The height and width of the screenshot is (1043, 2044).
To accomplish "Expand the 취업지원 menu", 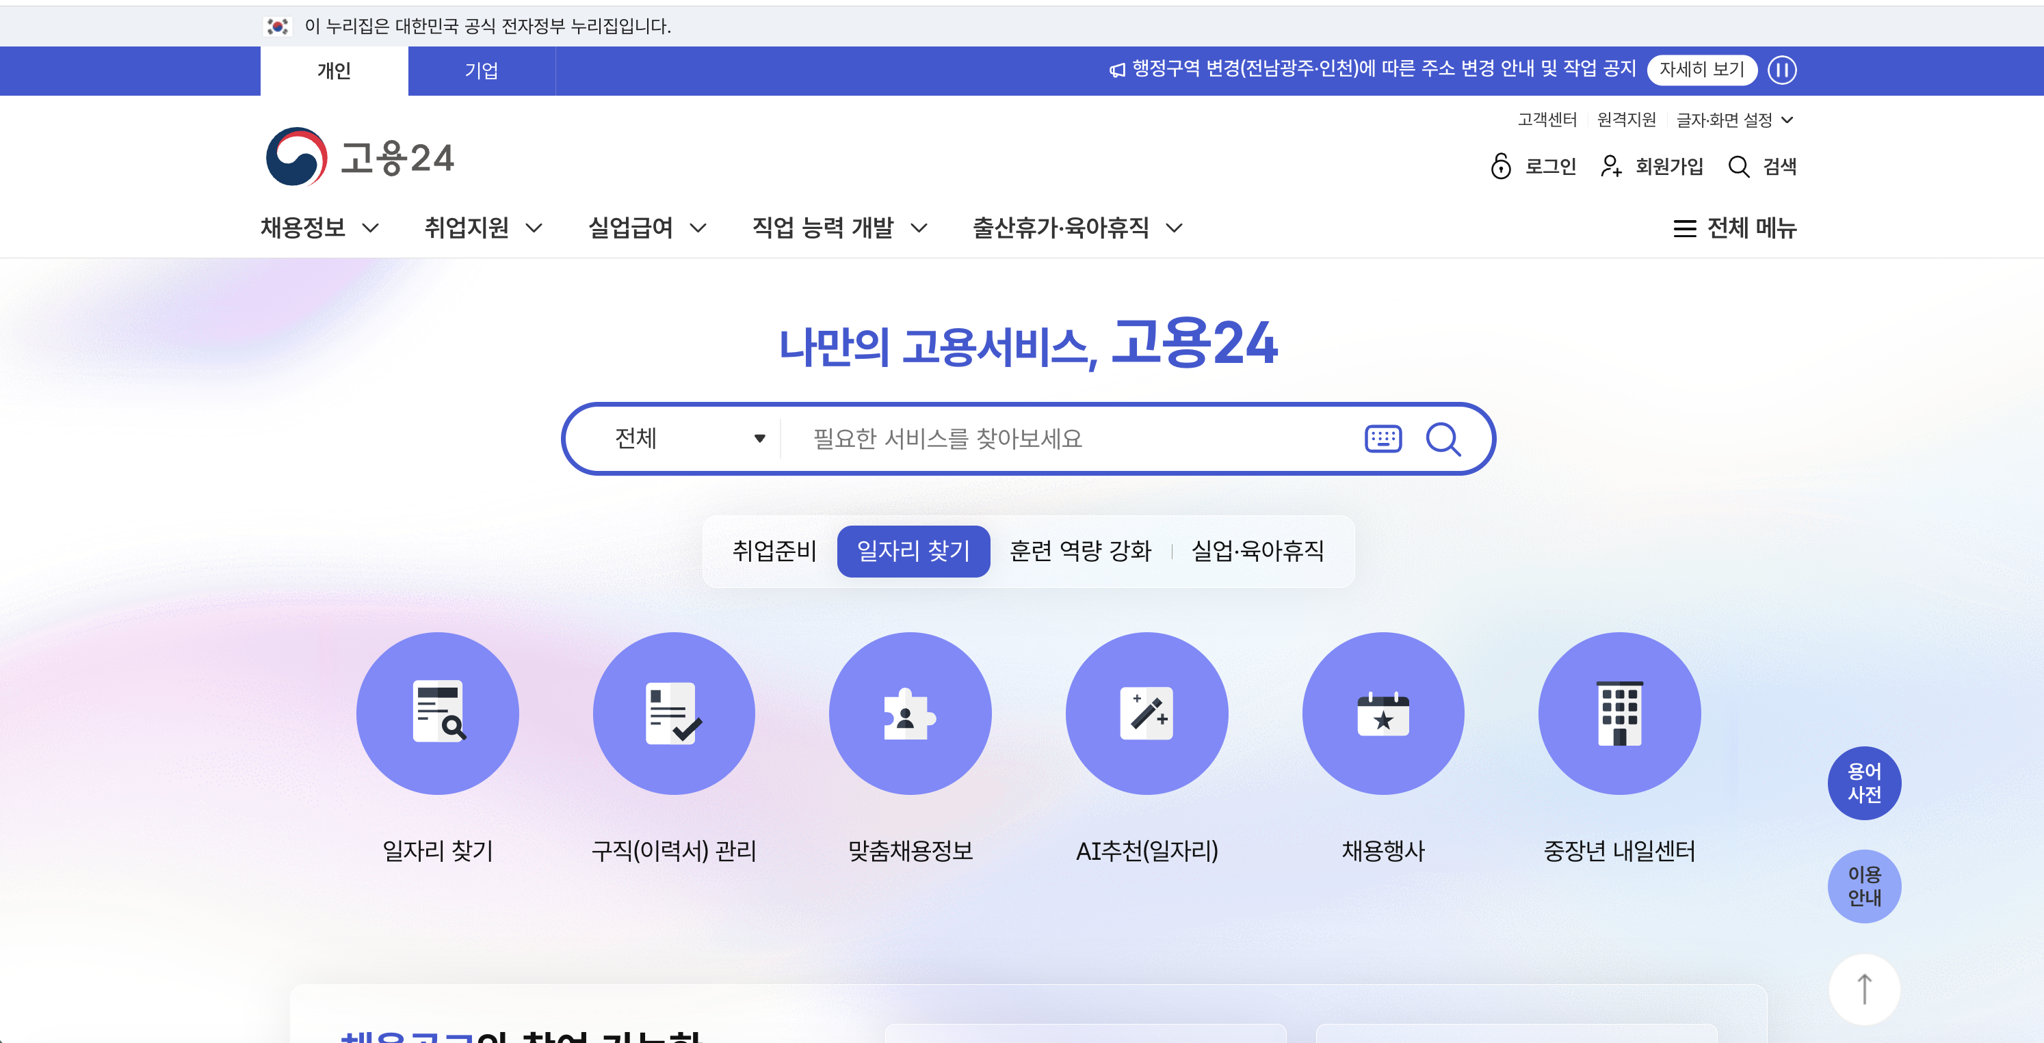I will [x=483, y=228].
